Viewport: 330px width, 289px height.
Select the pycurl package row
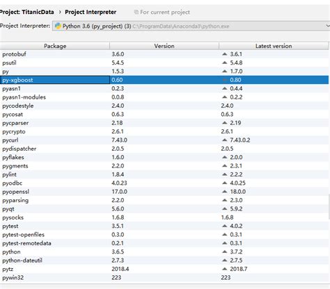pyautogui.click(x=164, y=140)
